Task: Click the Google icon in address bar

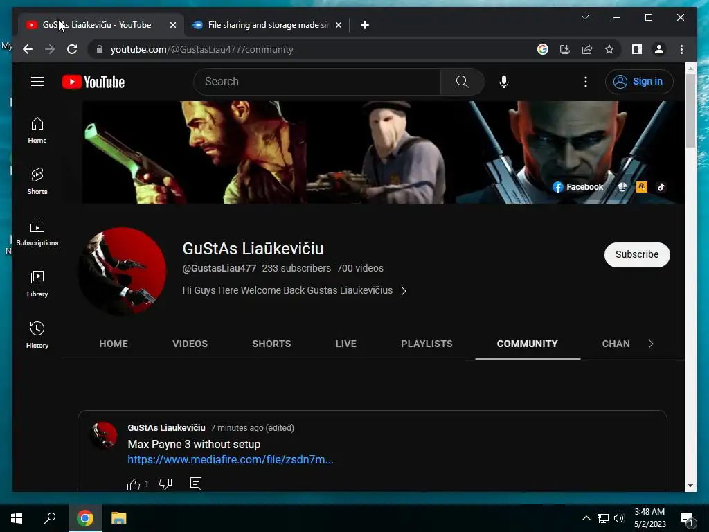Action: click(543, 49)
